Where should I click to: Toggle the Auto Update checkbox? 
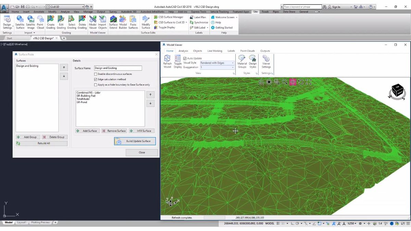[185, 59]
